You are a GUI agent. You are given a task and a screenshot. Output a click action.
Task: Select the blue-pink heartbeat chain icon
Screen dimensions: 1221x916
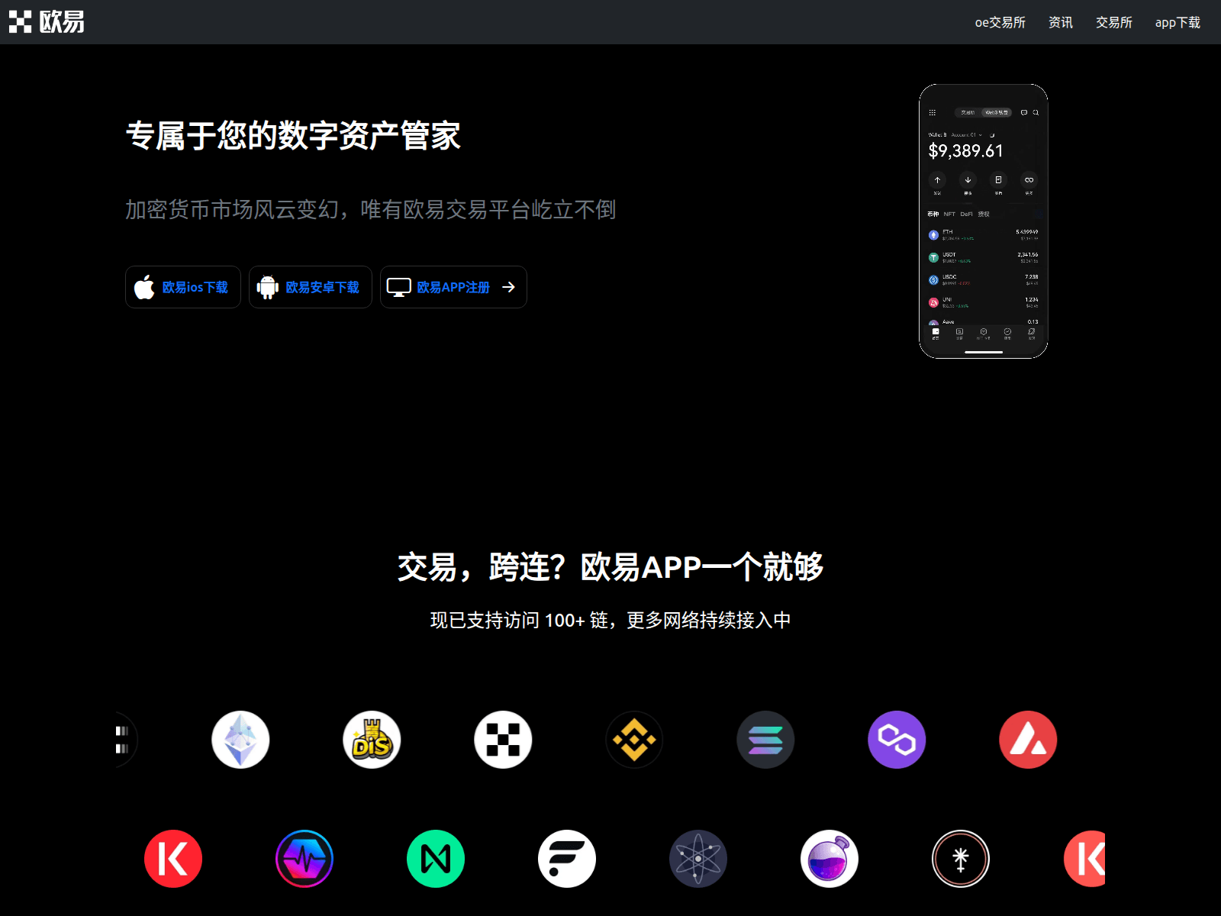[304, 859]
